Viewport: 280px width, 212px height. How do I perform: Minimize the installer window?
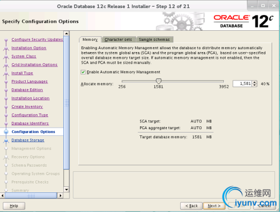(x=252, y=6)
